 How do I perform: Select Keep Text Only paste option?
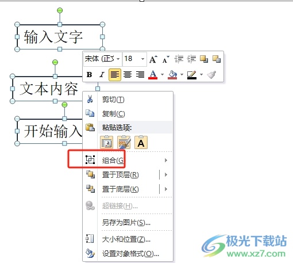[141, 142]
